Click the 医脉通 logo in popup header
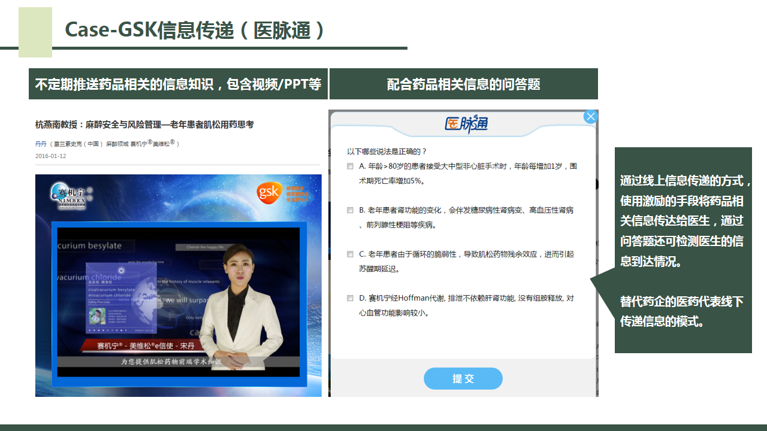This screenshot has width=767, height=431. 466,124
